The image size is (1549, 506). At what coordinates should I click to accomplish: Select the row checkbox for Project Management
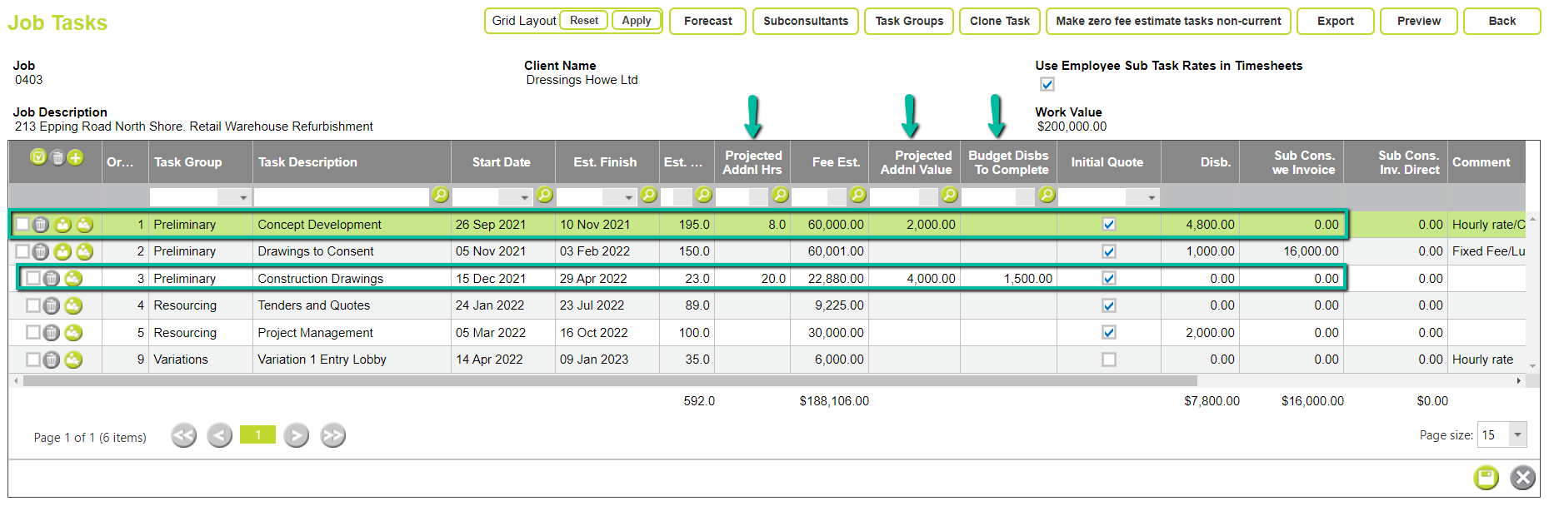(x=32, y=333)
